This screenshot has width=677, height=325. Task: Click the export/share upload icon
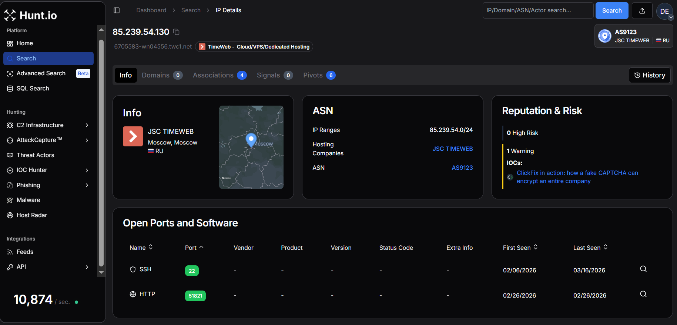(642, 11)
